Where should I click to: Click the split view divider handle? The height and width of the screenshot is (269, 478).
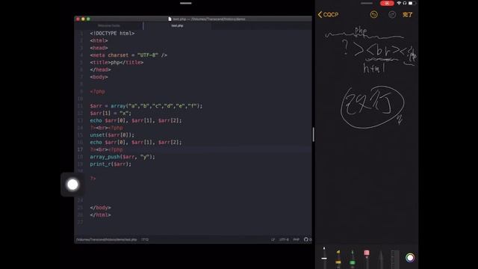[x=314, y=134]
